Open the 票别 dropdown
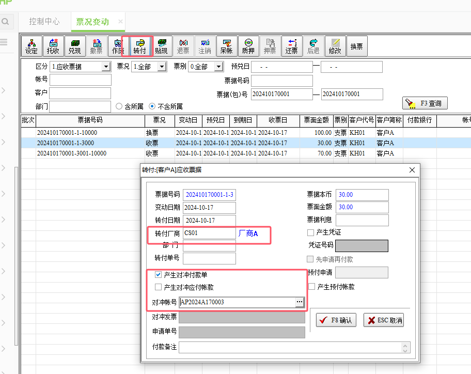Viewport: 471px width, 374px height. (218, 67)
